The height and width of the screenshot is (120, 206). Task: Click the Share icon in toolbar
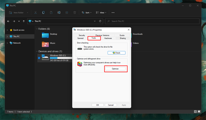67,13
